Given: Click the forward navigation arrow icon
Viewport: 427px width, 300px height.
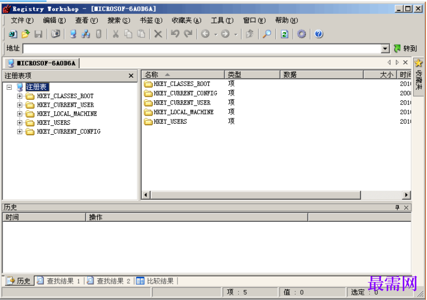Looking at the screenshot, I should [x=225, y=34].
